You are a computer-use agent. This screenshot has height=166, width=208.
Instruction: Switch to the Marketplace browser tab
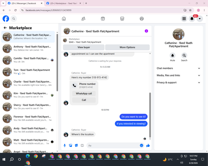[63, 3]
